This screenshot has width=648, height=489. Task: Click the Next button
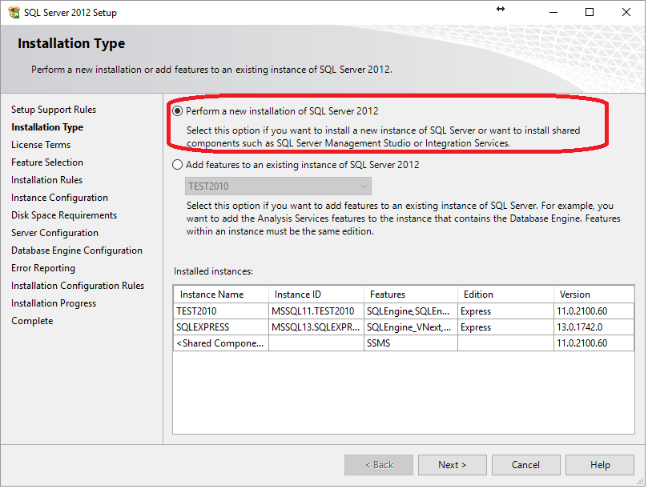452,465
